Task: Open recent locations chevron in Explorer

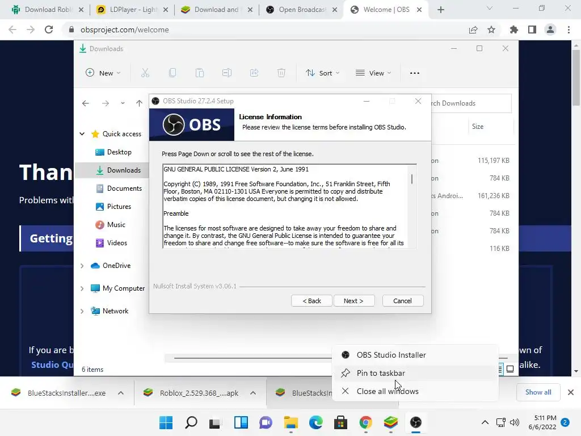Action: 123,103
